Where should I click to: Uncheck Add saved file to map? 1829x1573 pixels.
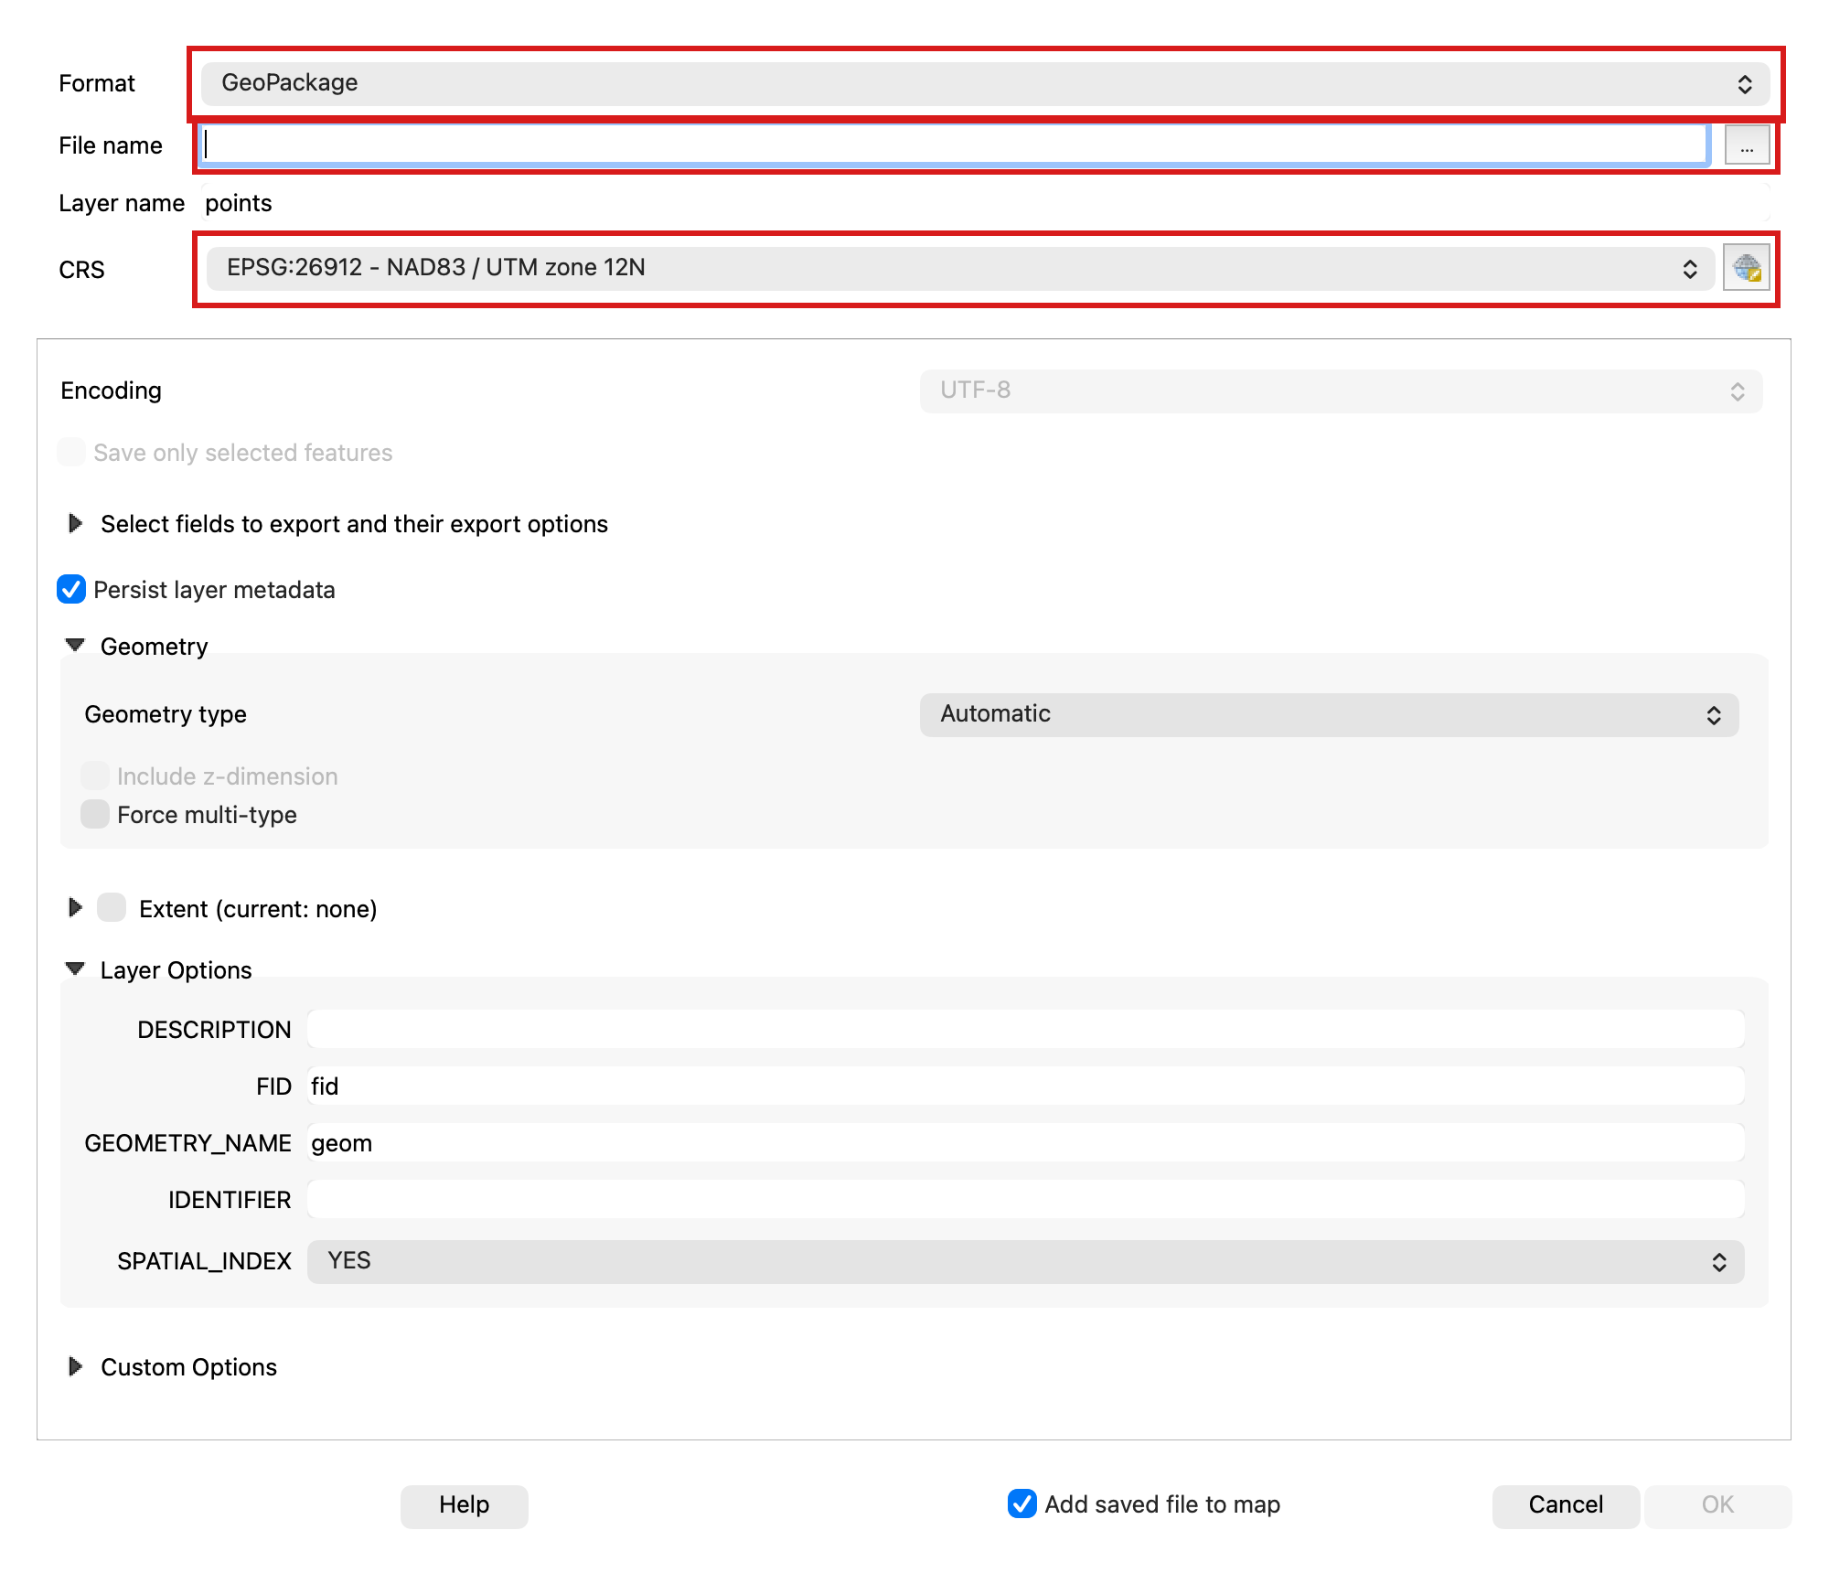click(x=1022, y=1503)
